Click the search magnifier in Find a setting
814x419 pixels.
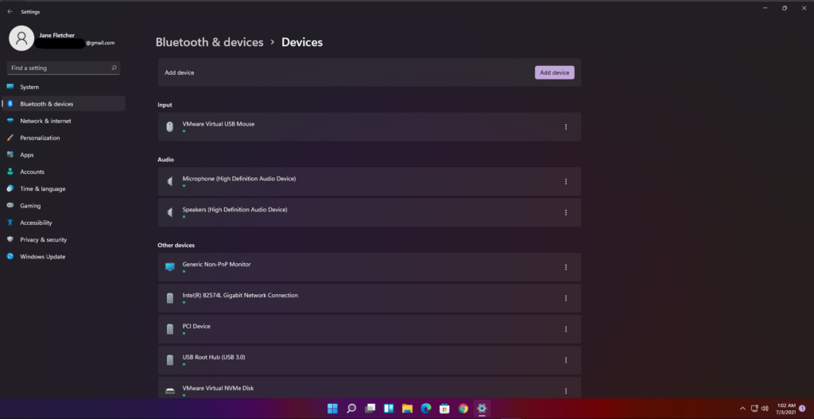114,68
